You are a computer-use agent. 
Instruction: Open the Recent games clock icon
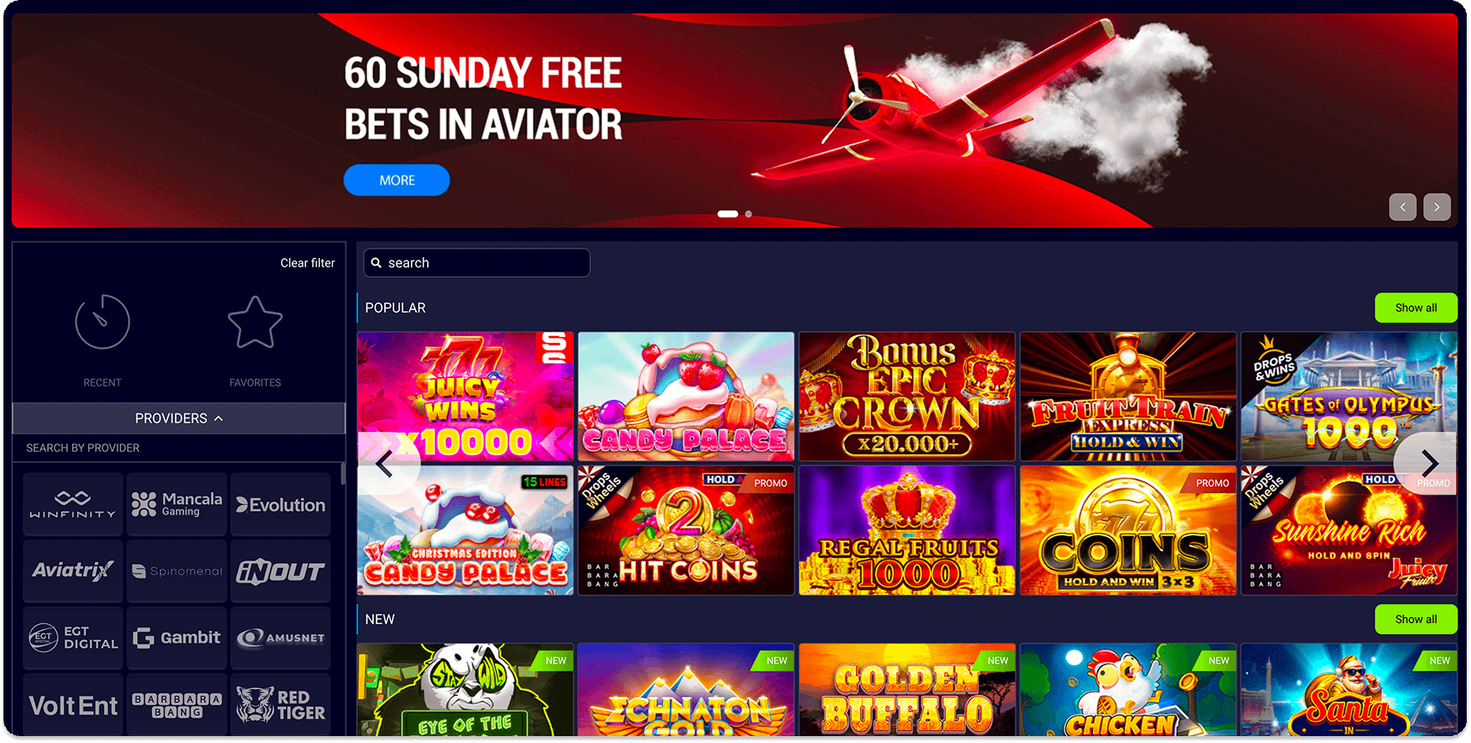click(102, 322)
